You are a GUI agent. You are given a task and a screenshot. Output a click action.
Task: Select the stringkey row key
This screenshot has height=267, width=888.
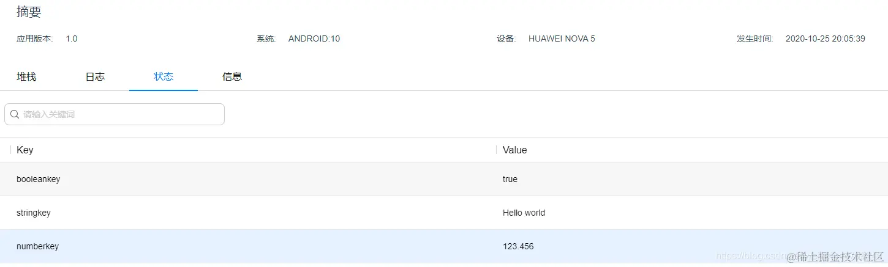pos(34,213)
